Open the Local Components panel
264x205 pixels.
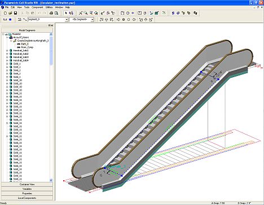[27, 198]
